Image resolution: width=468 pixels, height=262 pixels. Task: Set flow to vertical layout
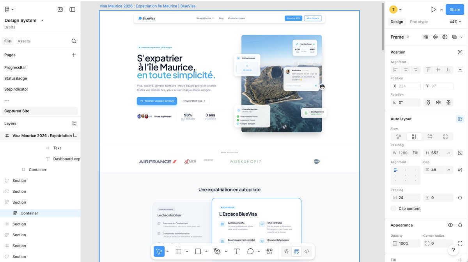(x=414, y=137)
